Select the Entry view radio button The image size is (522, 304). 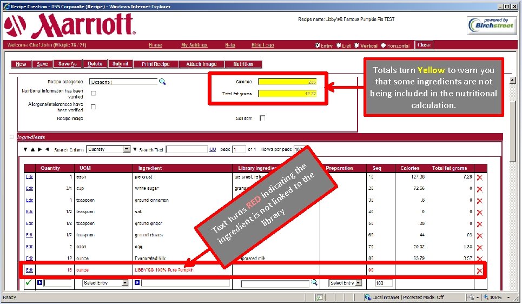click(318, 45)
